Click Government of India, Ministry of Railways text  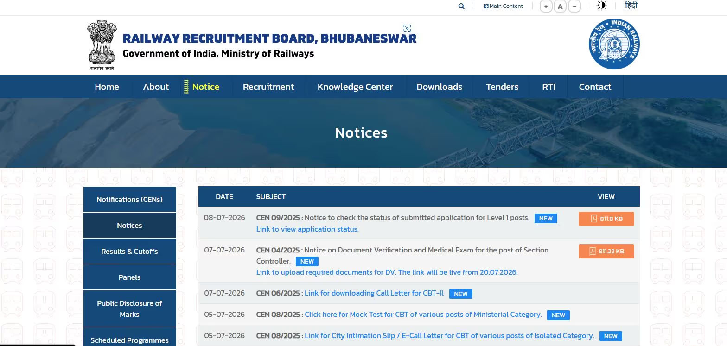click(218, 53)
